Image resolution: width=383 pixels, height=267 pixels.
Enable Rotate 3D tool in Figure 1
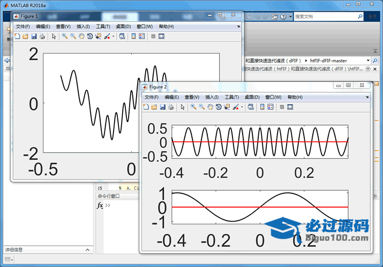(89, 36)
